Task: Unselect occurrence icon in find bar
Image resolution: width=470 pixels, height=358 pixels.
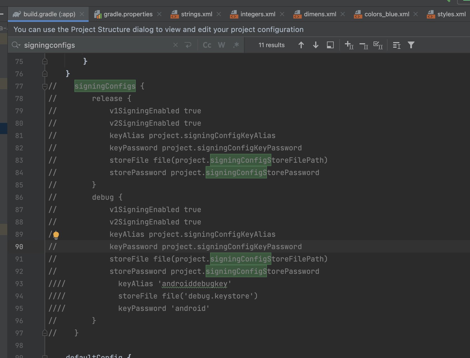Action: tap(364, 45)
